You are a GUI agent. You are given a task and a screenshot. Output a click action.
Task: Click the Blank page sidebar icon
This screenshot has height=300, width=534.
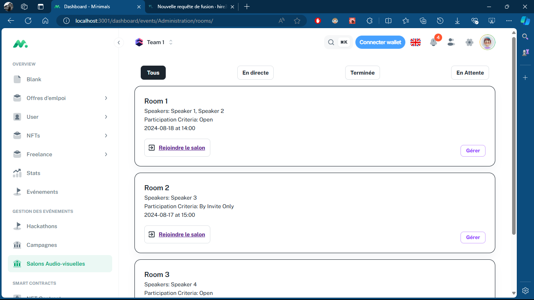(17, 79)
